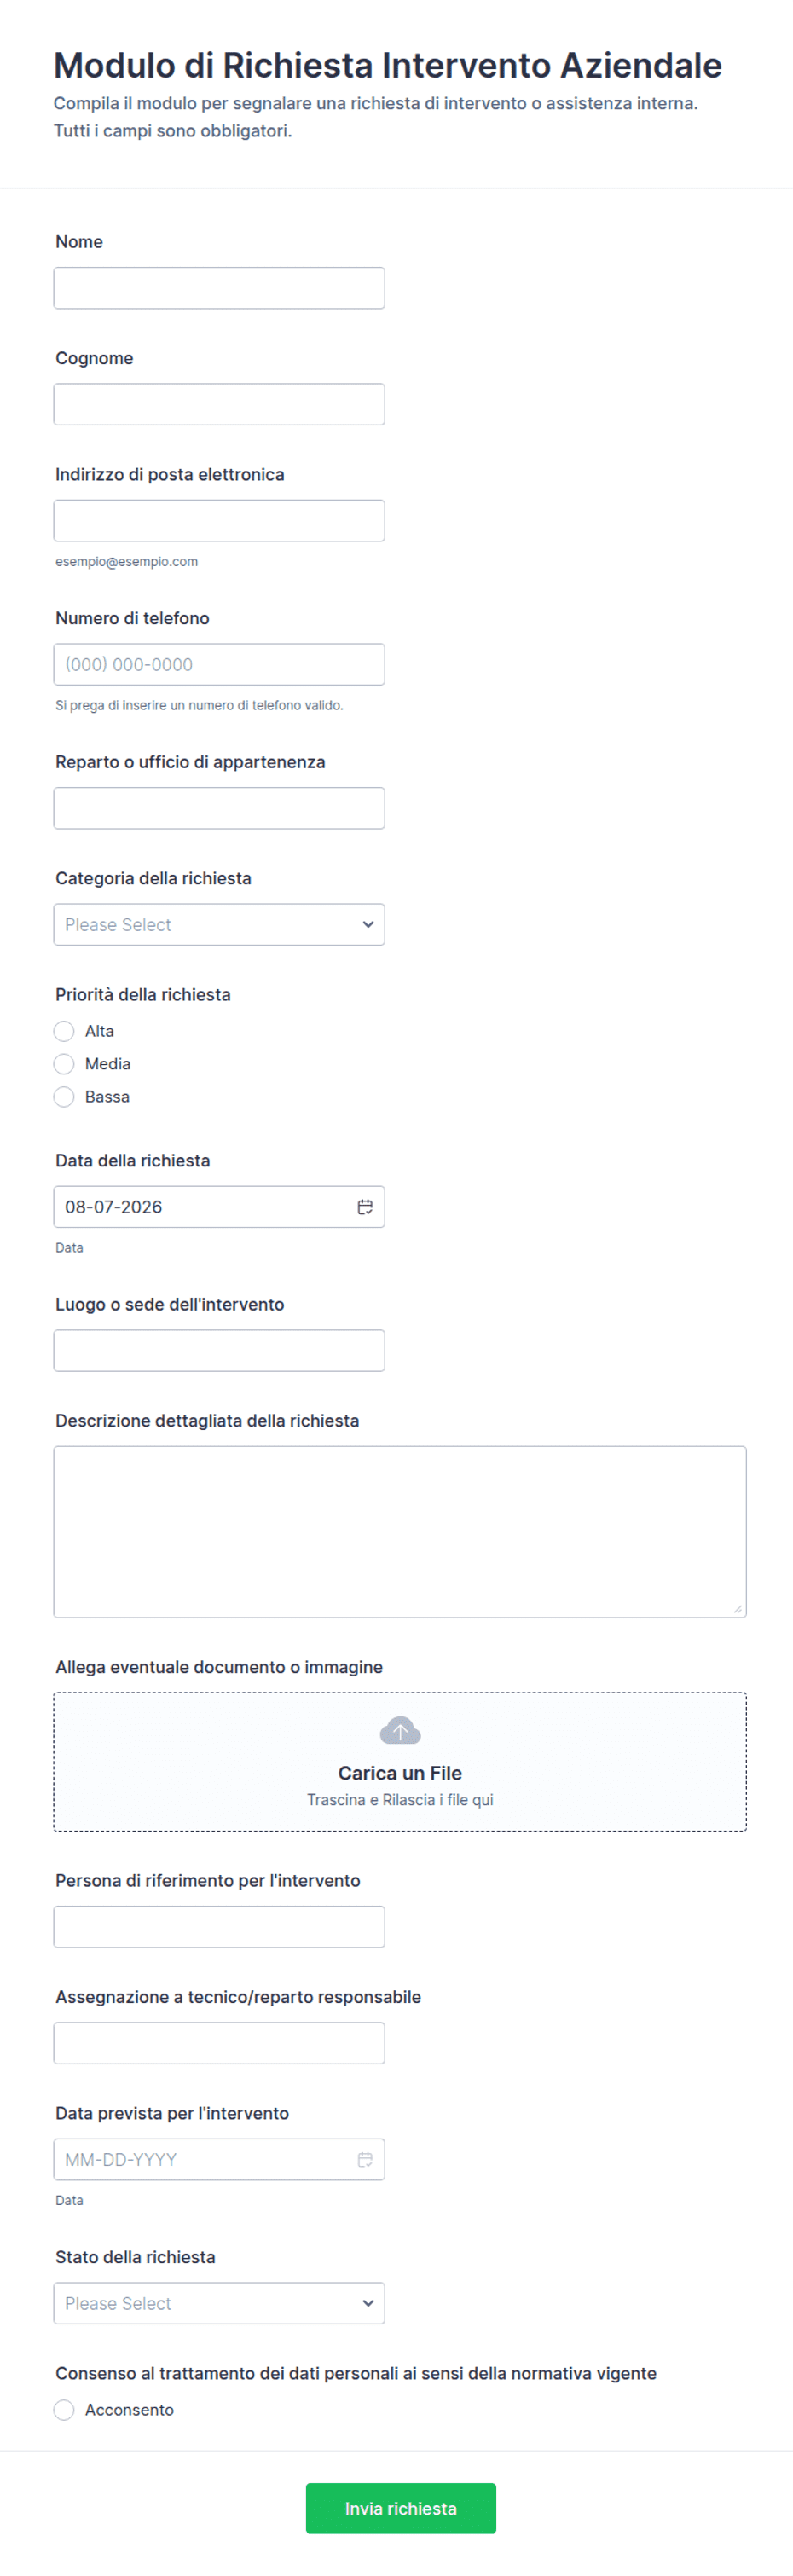Open calendar icon in Data della richiesta

coord(365,1207)
